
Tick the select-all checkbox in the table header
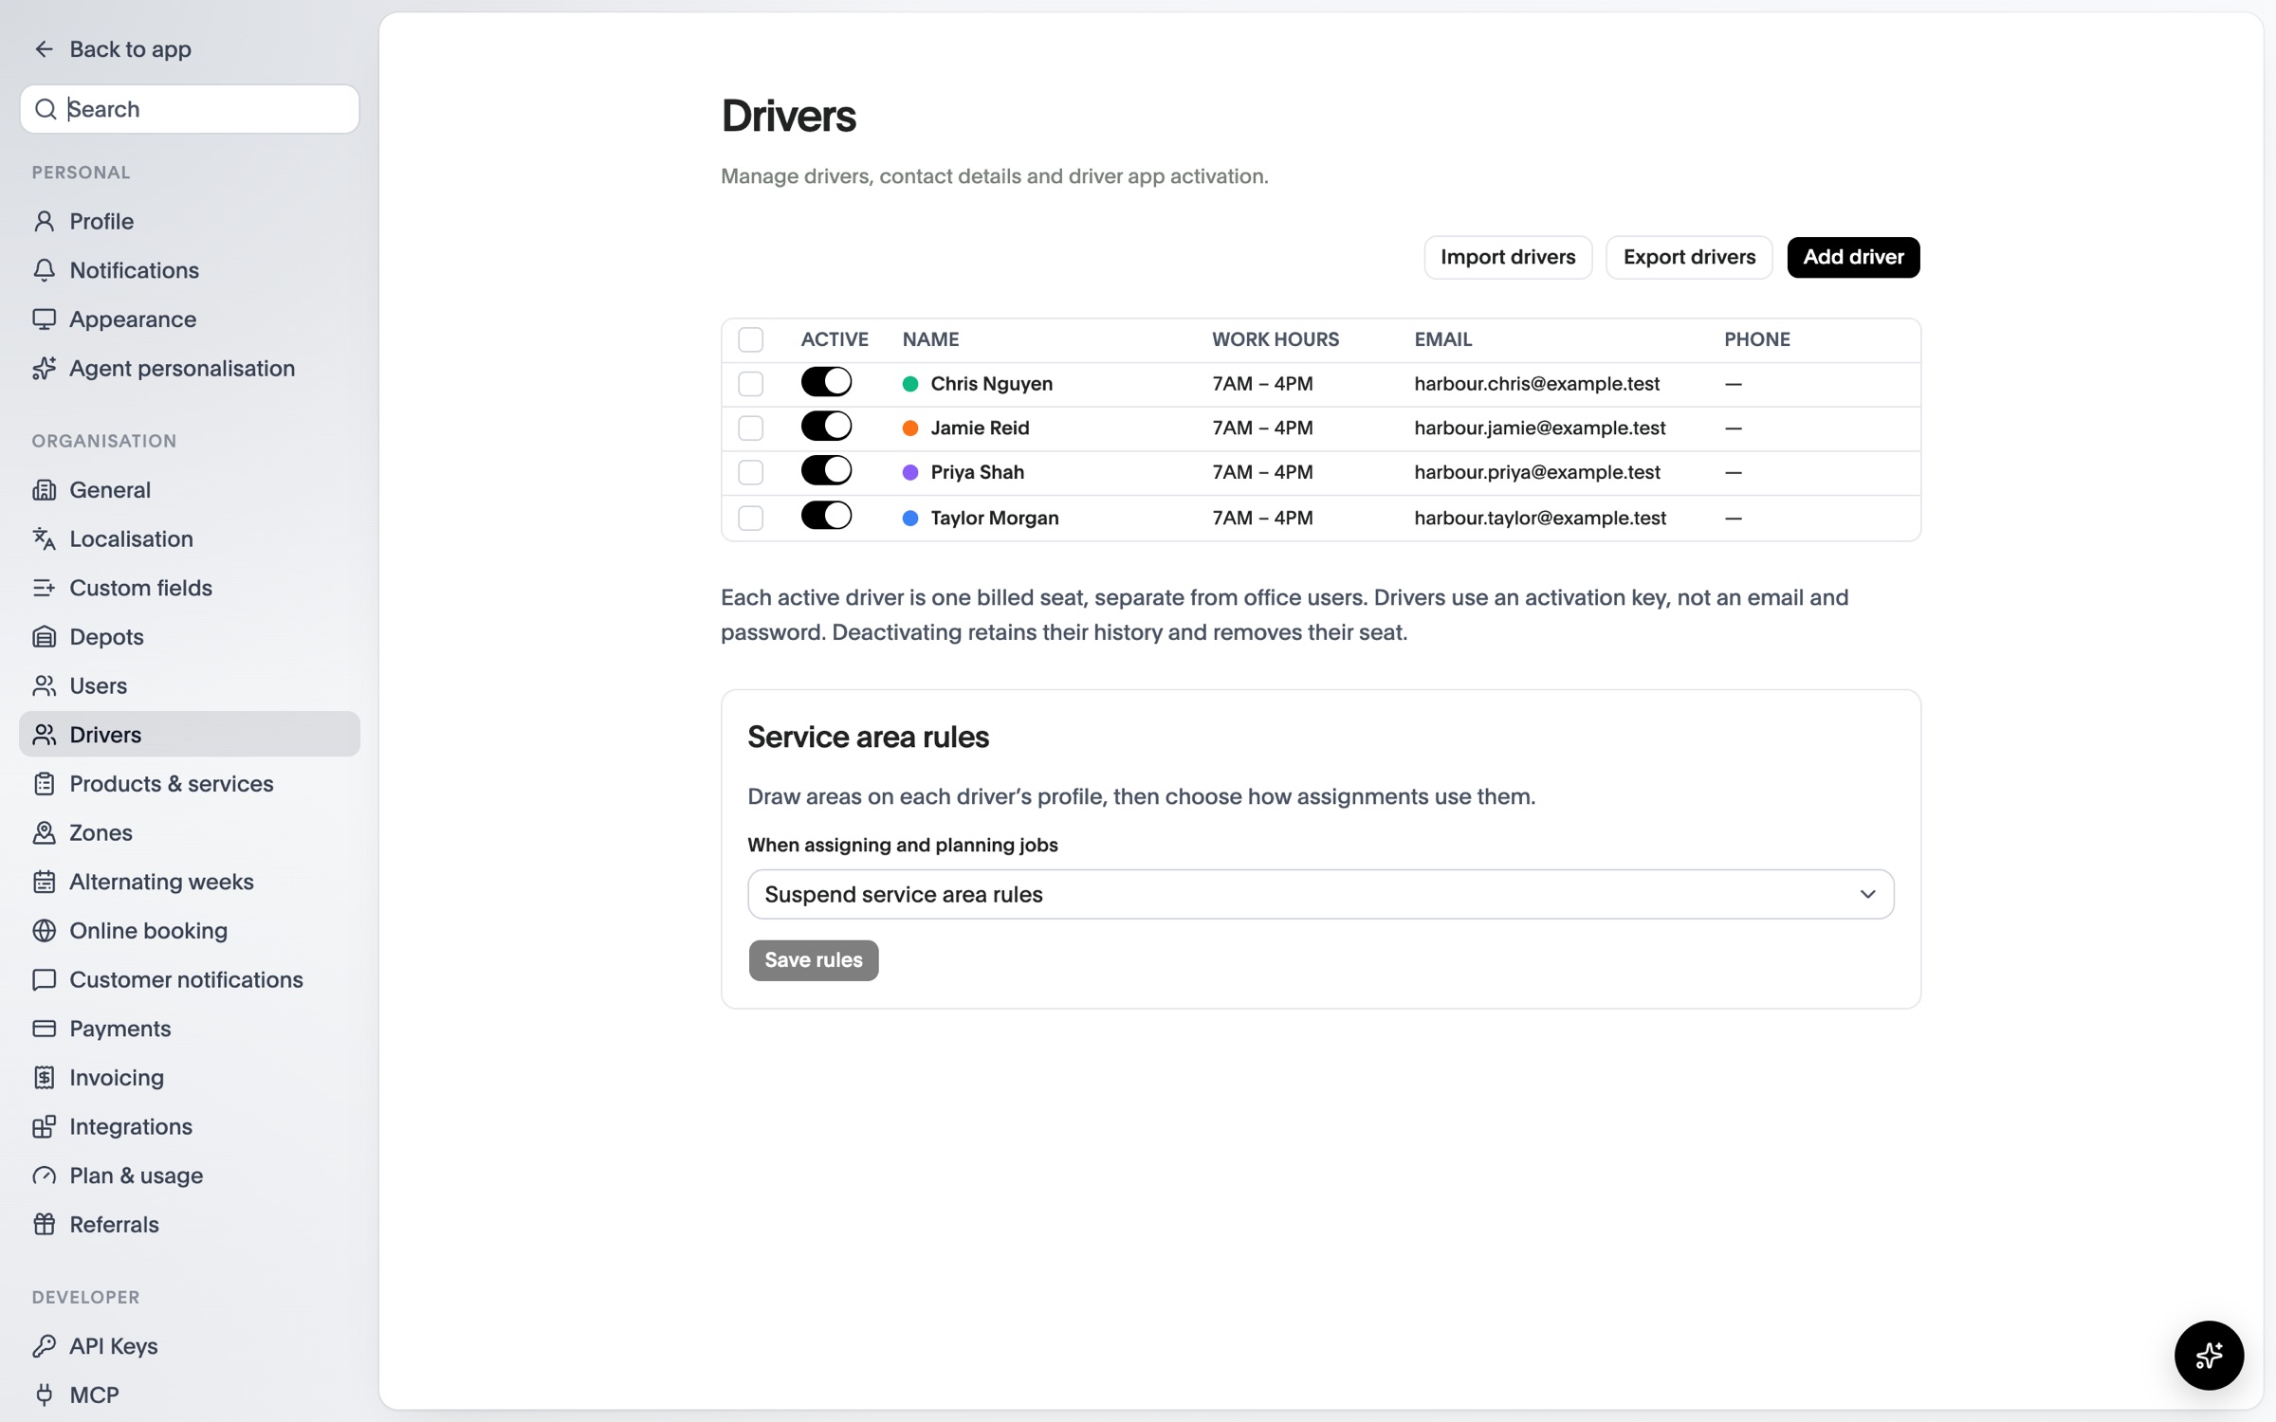pos(750,339)
